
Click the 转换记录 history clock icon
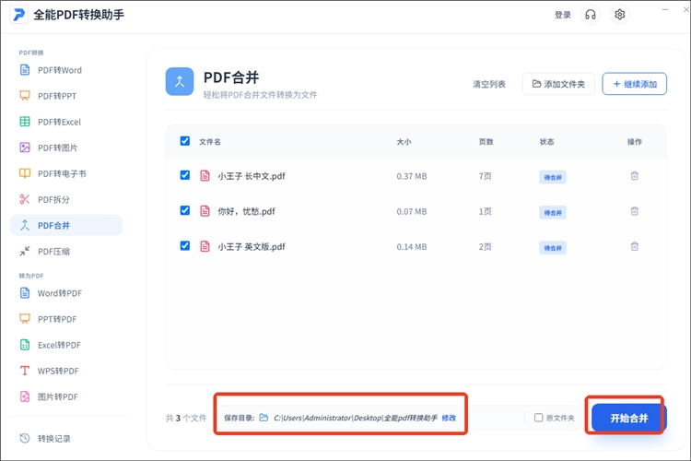(25, 438)
